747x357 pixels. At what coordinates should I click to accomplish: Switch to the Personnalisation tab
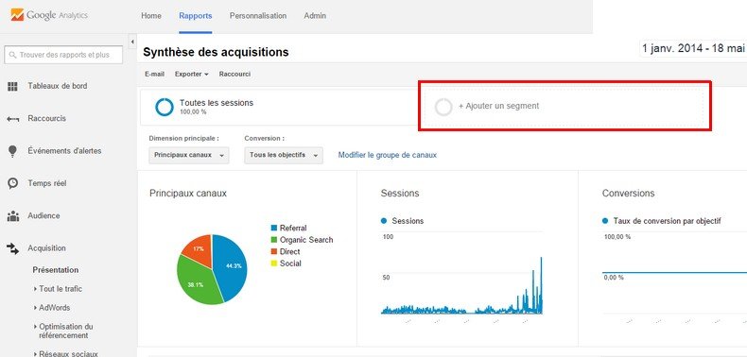[258, 16]
